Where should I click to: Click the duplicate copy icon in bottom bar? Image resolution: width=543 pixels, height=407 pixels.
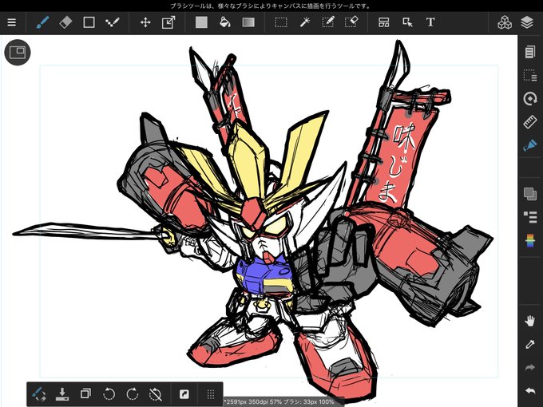[x=85, y=394]
